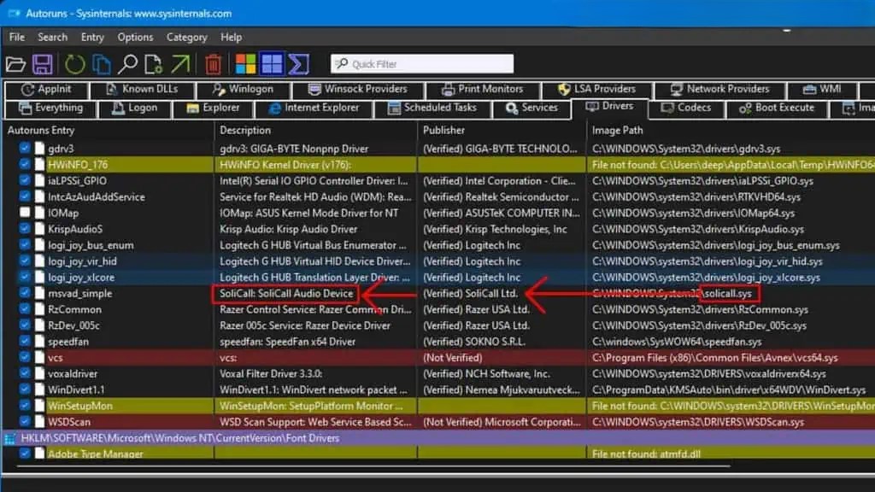The image size is (875, 492).
Task: Click the Find magnifier toolbar icon
Action: pos(128,64)
